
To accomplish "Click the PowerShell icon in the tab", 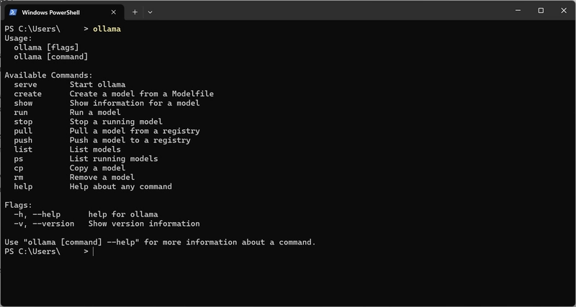I will coord(12,12).
